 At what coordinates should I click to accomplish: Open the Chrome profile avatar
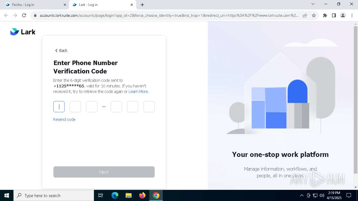[x=343, y=15]
